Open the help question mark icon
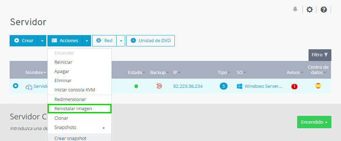341x141 pixels. coord(324,10)
